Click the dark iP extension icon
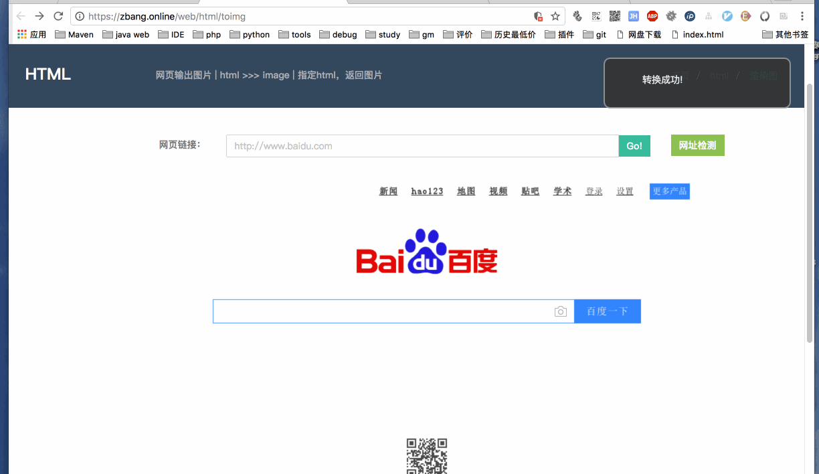The height and width of the screenshot is (474, 819). 689,16
